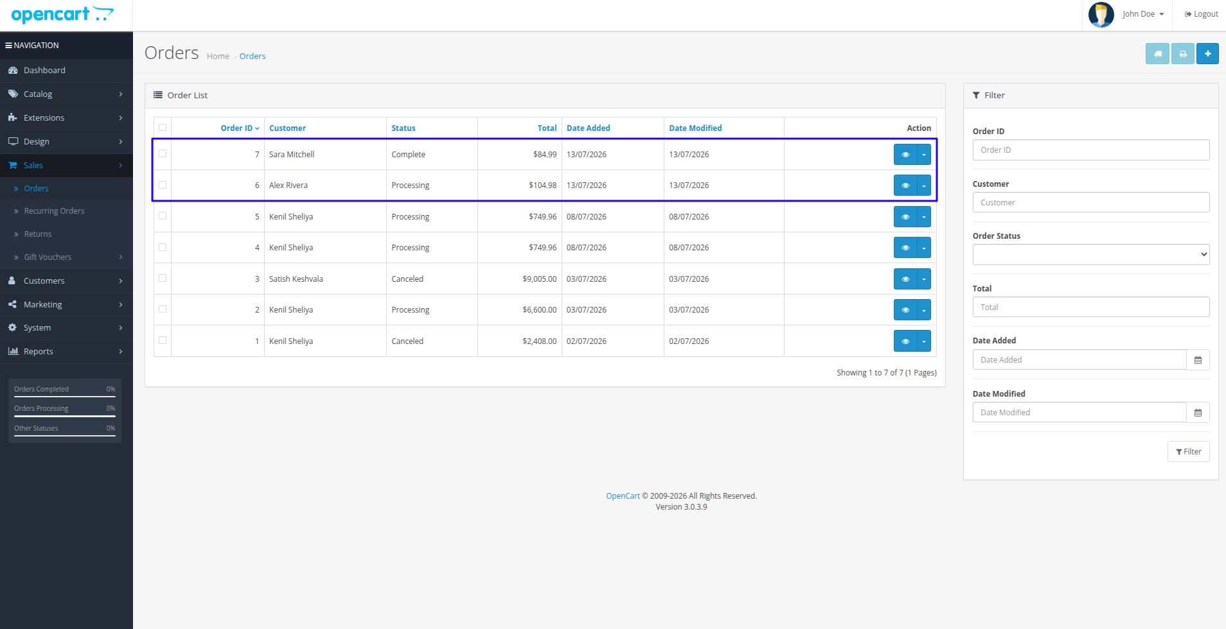
Task: Open action dropdown arrow for order 6
Action: click(x=924, y=185)
